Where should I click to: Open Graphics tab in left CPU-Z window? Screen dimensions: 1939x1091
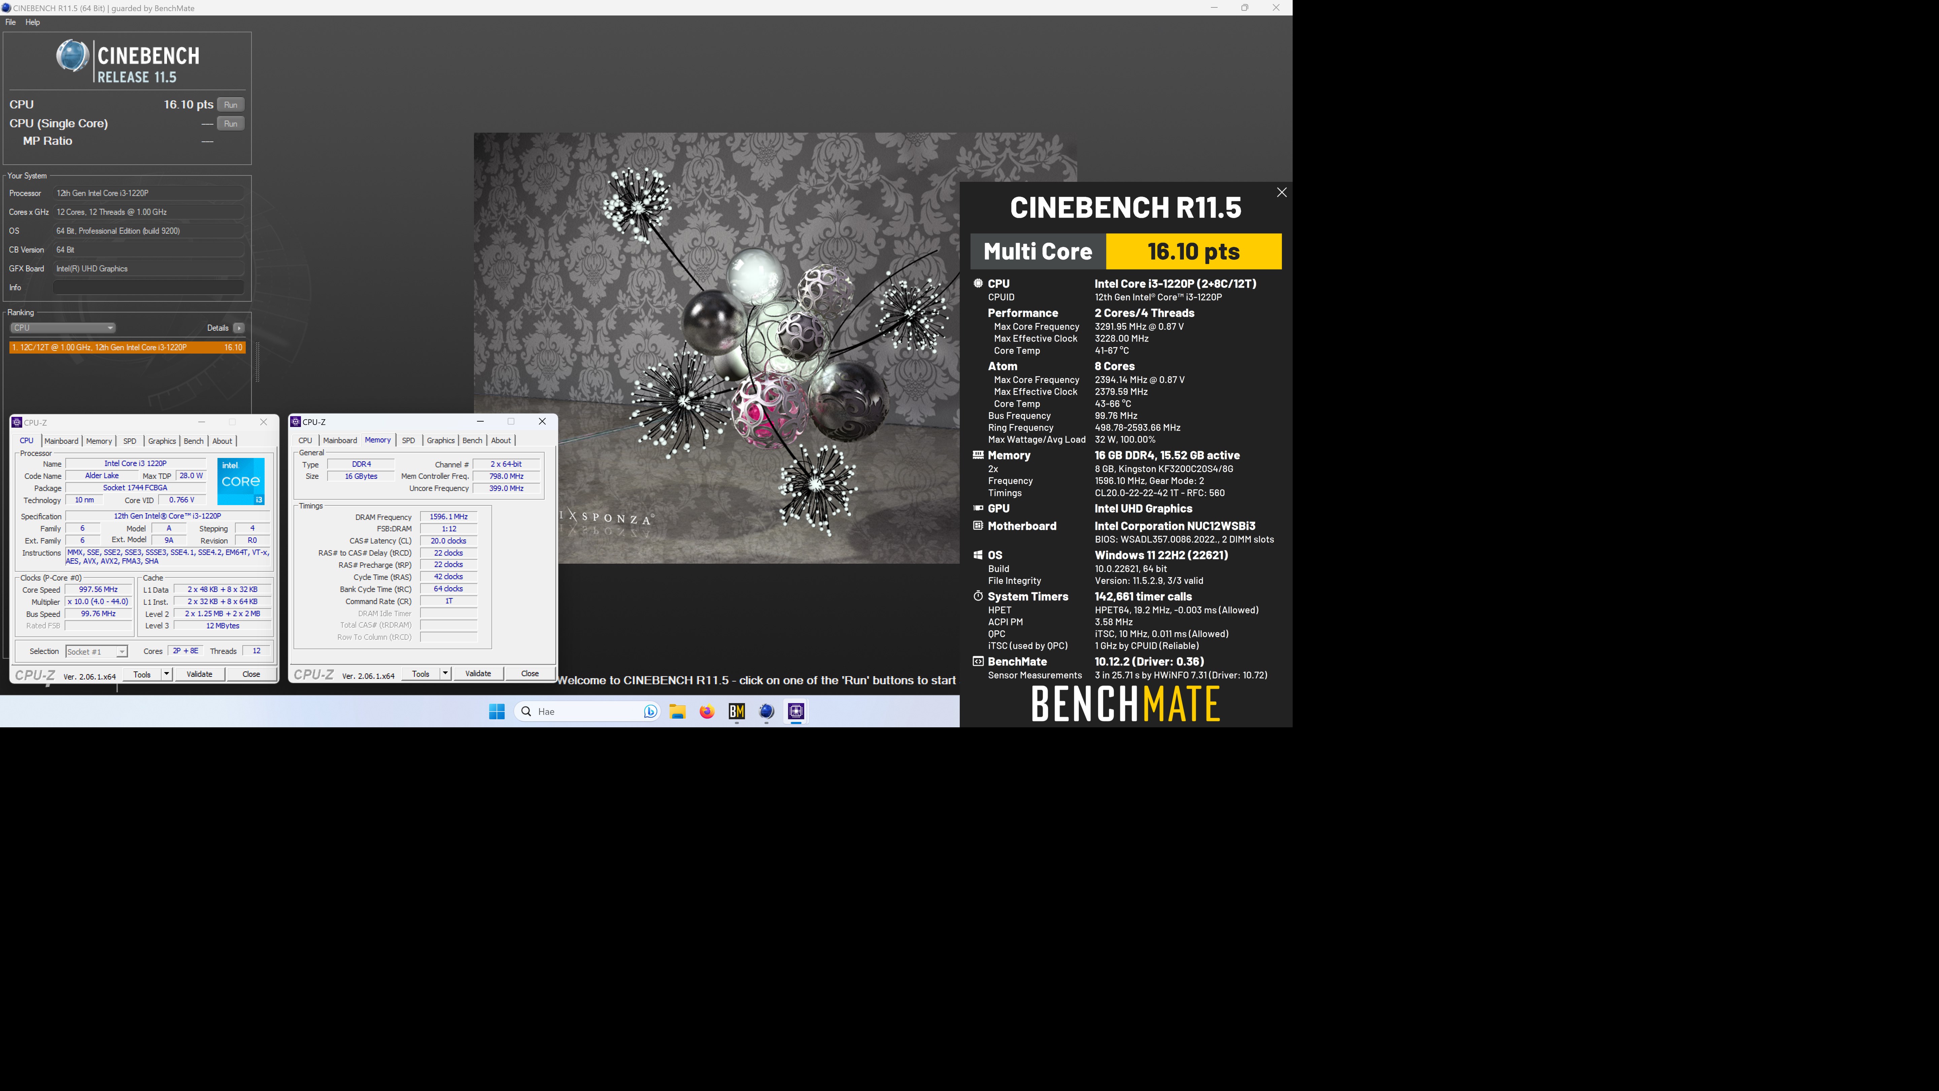162,441
